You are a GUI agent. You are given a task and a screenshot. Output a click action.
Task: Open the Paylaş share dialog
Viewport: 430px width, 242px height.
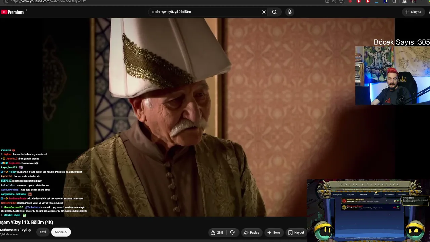252,232
